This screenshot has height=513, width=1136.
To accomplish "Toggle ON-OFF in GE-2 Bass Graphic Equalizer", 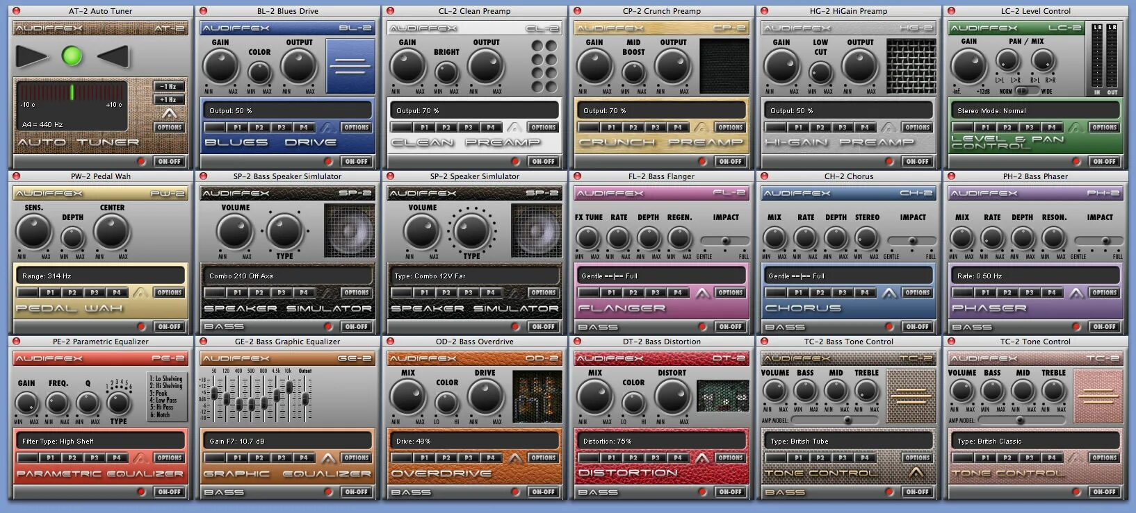I will pos(357,491).
